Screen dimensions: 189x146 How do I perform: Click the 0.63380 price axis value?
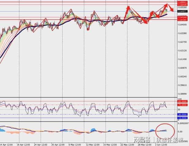tap(182, 33)
